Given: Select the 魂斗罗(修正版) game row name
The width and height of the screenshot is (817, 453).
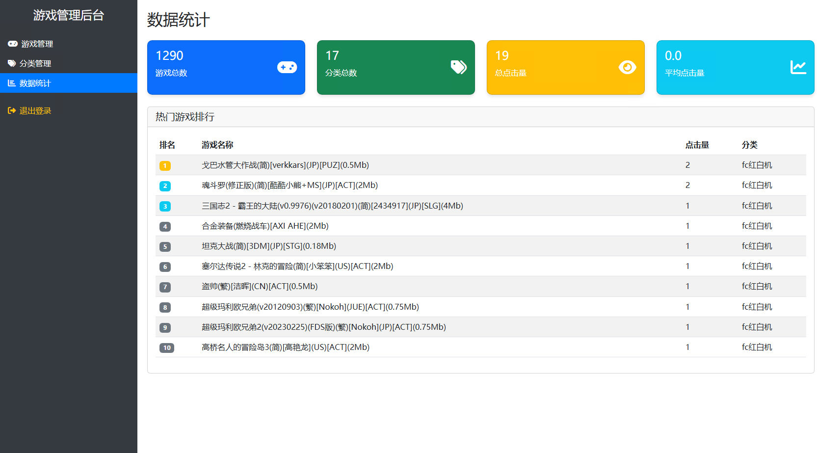Looking at the screenshot, I should tap(290, 185).
